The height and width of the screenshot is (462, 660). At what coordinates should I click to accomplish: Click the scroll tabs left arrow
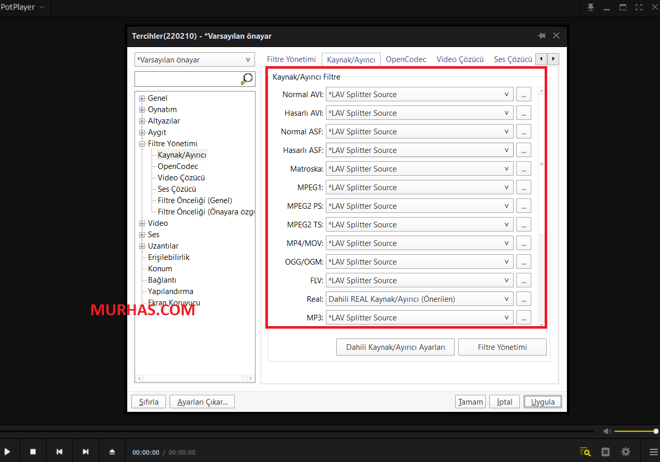click(541, 59)
